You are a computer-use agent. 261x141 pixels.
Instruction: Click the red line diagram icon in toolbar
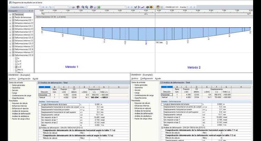[143, 7]
